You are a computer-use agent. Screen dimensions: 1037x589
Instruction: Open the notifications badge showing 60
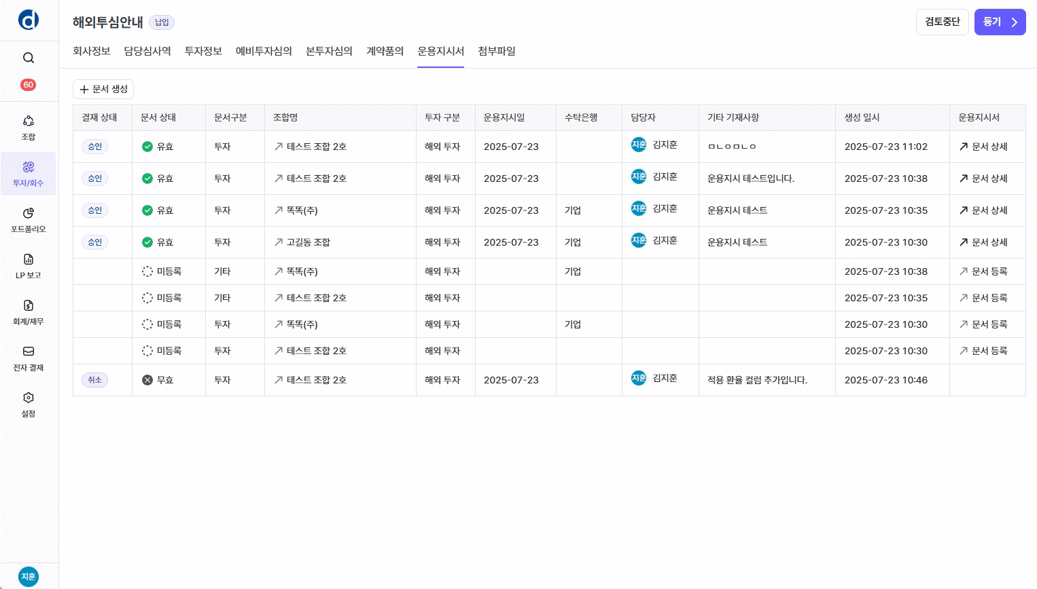click(29, 85)
